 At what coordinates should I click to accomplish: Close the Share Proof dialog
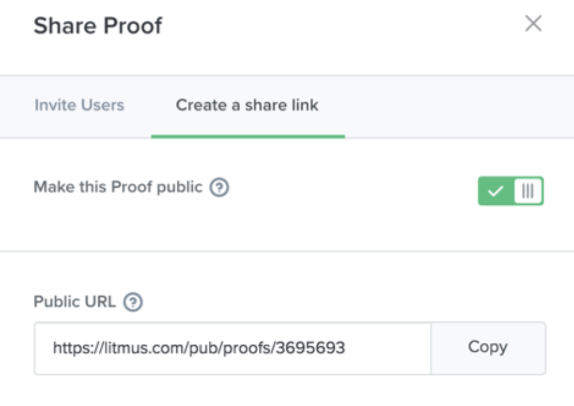pos(533,24)
